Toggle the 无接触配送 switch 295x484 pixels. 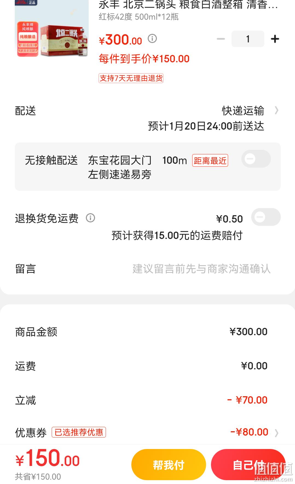click(x=256, y=159)
